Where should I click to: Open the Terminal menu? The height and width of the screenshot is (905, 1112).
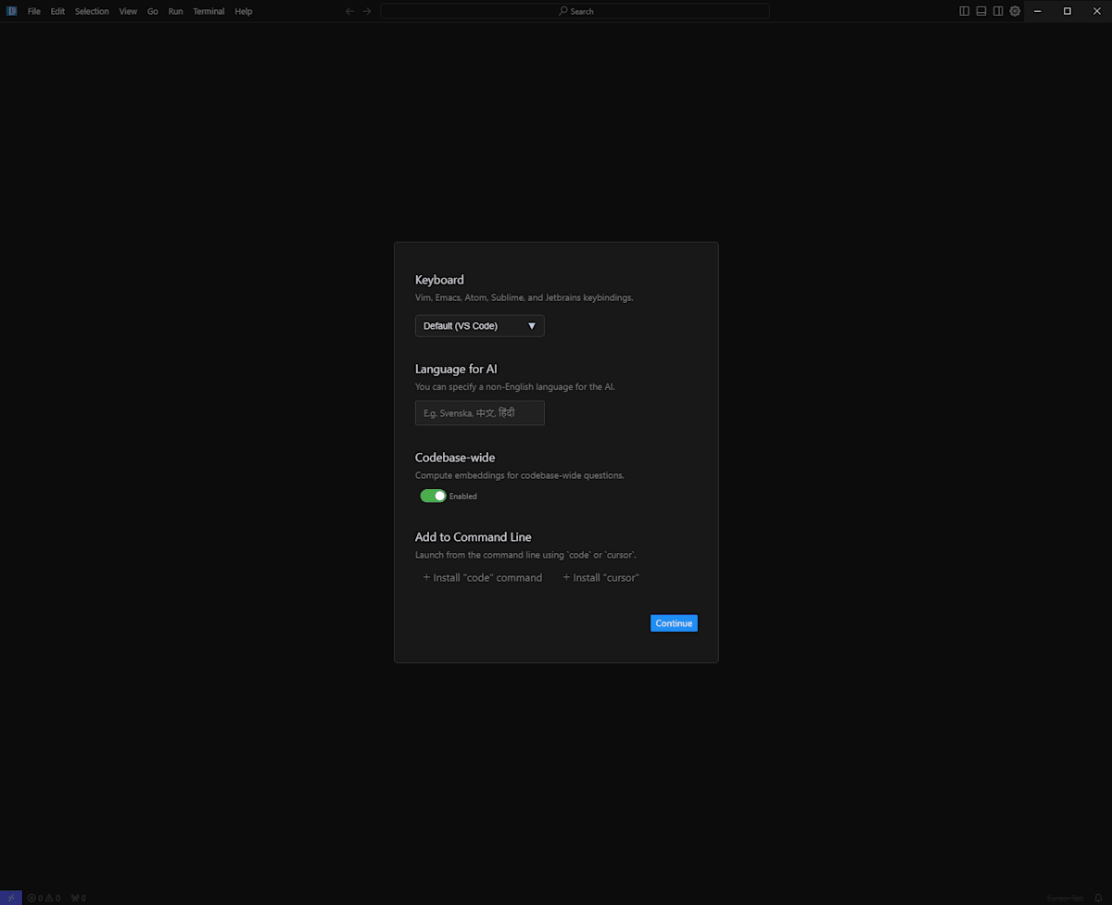[208, 11]
